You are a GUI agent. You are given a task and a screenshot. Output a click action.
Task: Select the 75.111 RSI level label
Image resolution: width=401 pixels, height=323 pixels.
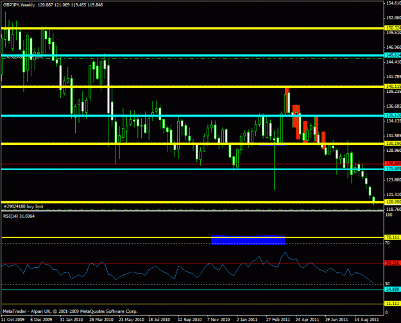(x=393, y=237)
